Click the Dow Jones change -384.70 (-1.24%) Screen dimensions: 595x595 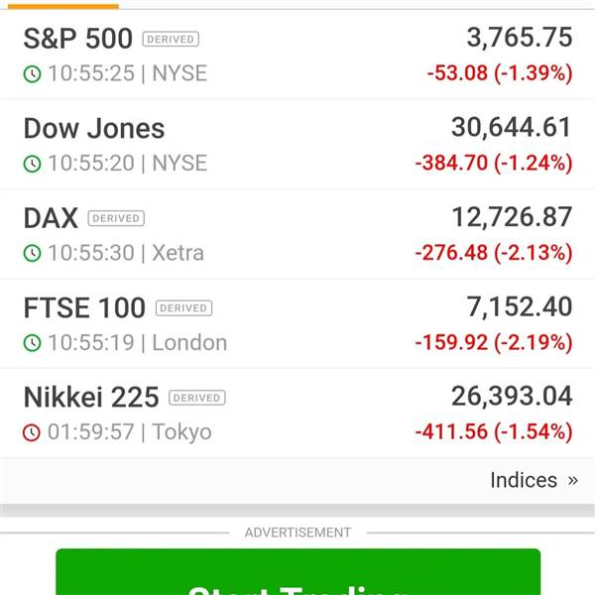494,164
